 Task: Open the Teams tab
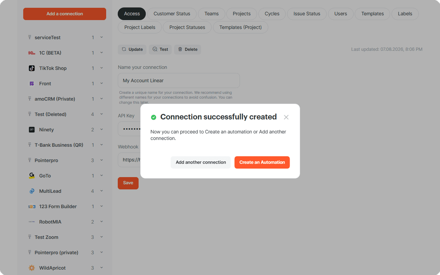tap(212, 14)
